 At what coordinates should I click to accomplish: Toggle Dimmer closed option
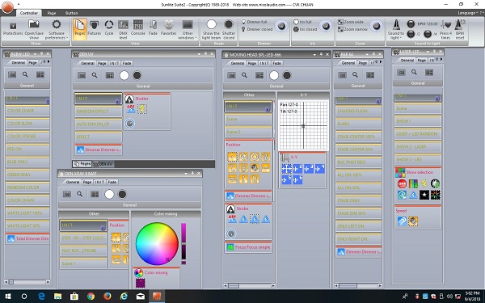tap(257, 29)
